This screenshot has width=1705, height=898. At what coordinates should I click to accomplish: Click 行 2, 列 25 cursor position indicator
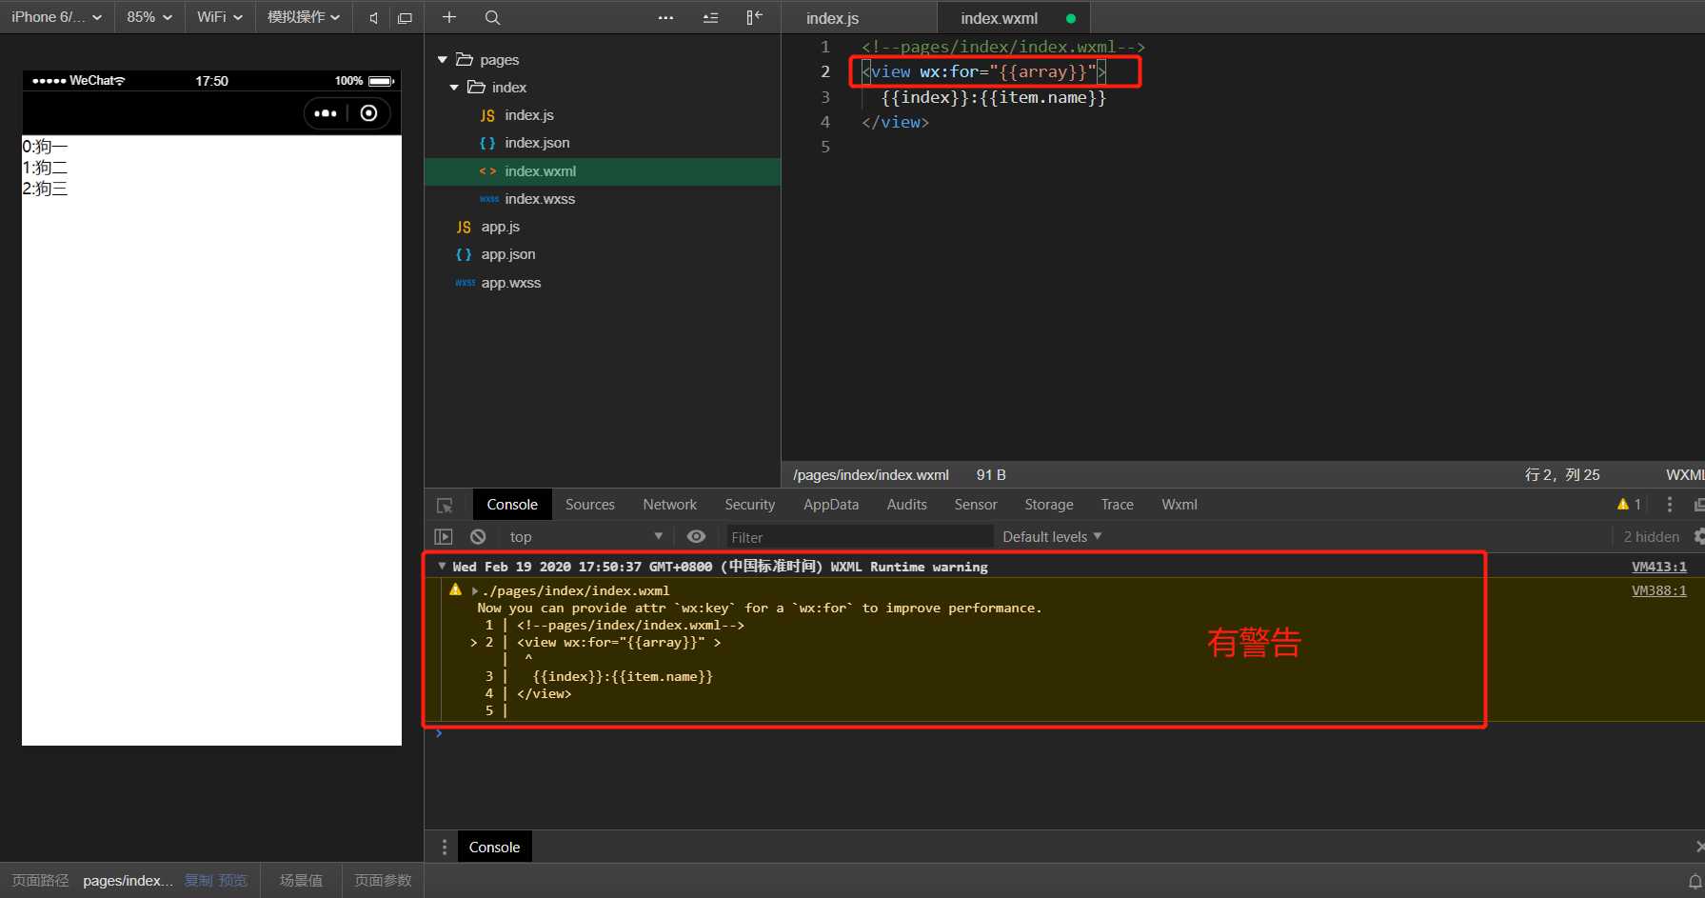click(1562, 474)
